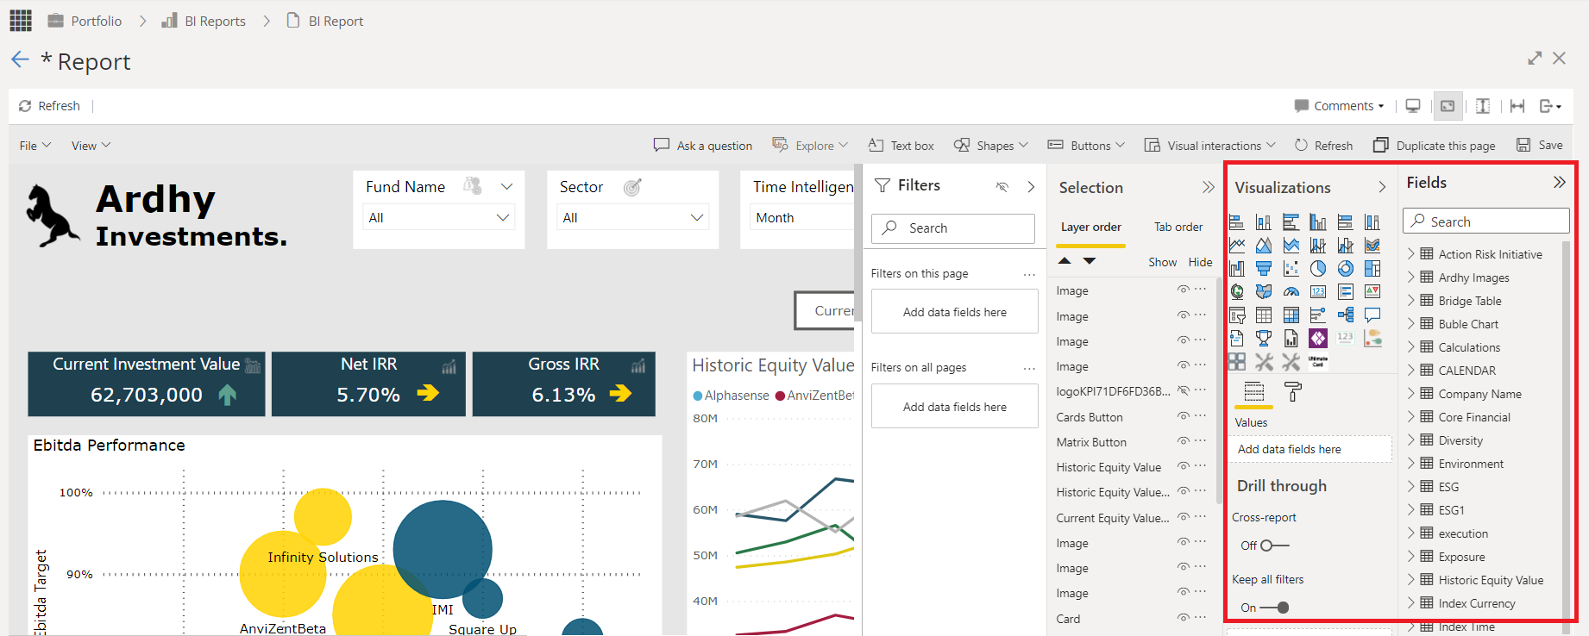Expand the CALENDAR table fields
The image size is (1589, 636).
pos(1411,371)
